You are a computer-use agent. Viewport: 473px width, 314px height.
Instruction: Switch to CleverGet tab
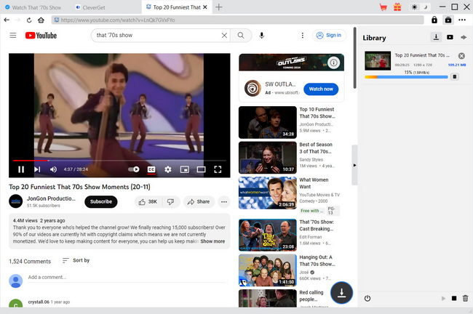click(x=90, y=7)
